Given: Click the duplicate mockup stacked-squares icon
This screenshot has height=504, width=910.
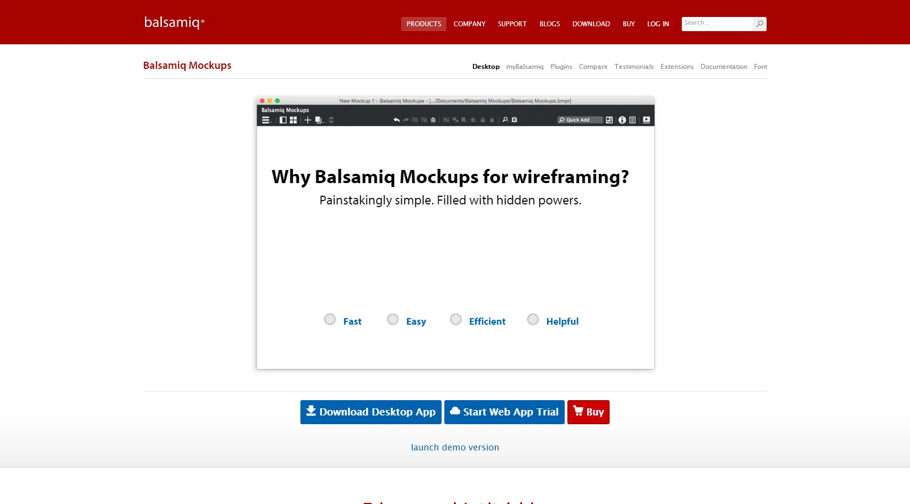Looking at the screenshot, I should (318, 120).
